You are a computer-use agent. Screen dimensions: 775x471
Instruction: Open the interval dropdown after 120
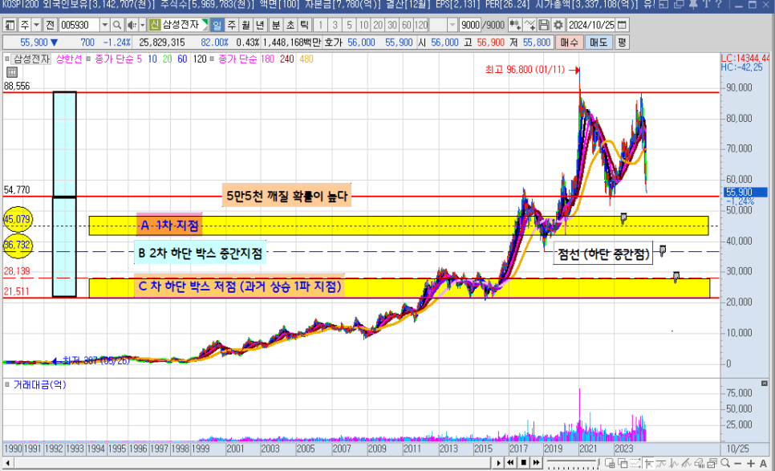[x=452, y=25]
